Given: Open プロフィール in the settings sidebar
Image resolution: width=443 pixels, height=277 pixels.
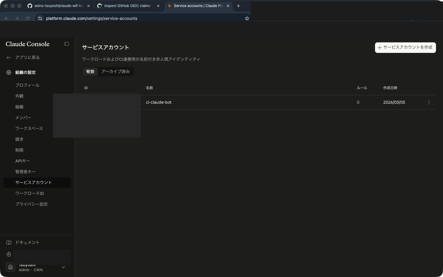Looking at the screenshot, I should (27, 85).
